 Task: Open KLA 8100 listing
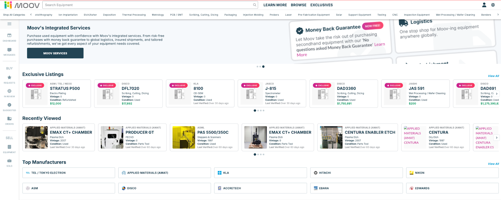[x=200, y=94]
